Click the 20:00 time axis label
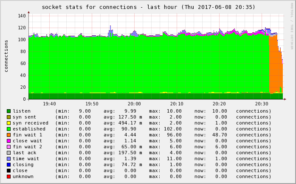Screen dimensions: 296x184 [134, 104]
